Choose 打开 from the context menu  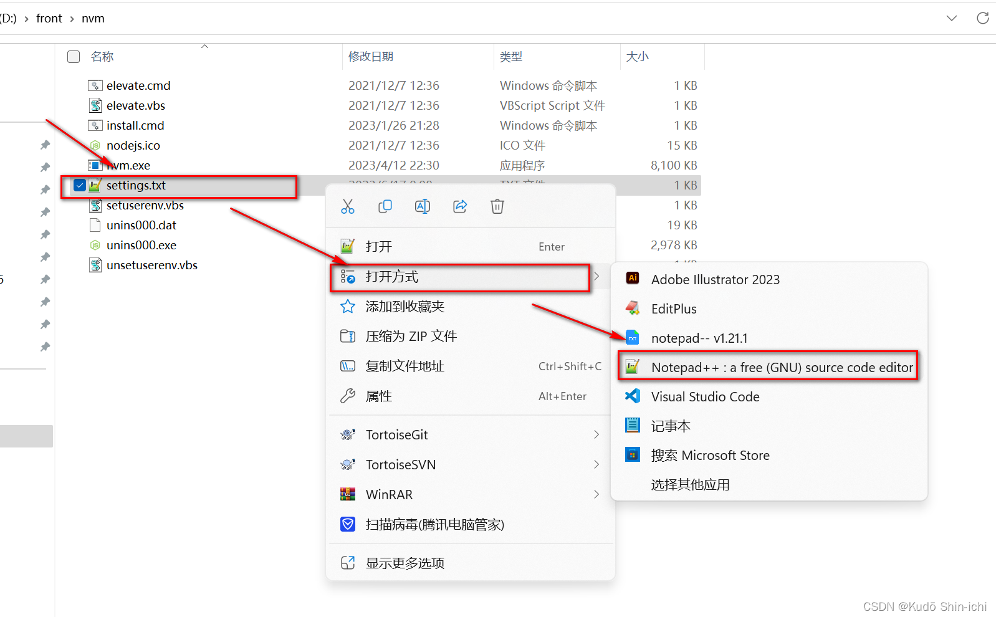[x=471, y=246]
